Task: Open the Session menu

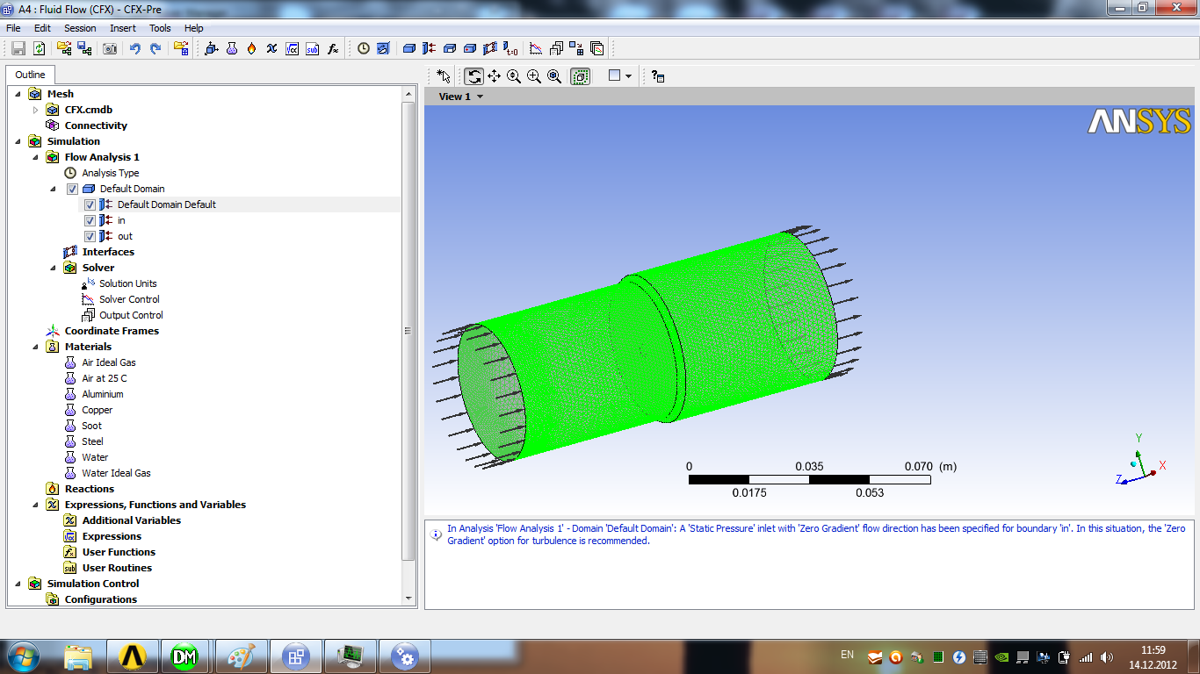Action: (80, 28)
